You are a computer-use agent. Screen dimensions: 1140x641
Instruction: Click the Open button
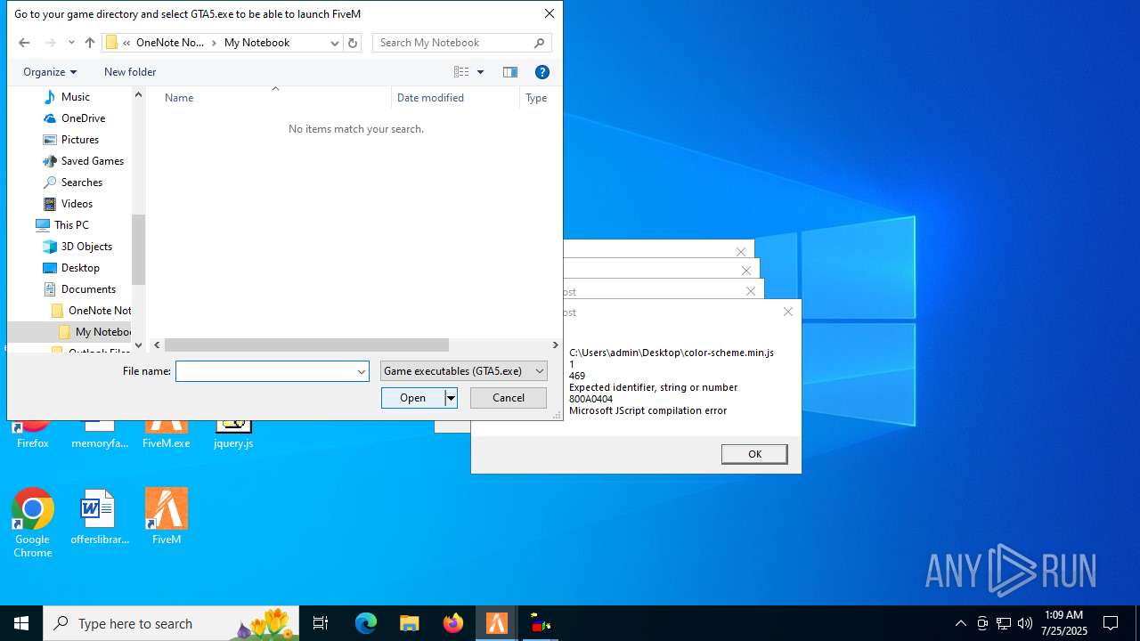coord(413,398)
